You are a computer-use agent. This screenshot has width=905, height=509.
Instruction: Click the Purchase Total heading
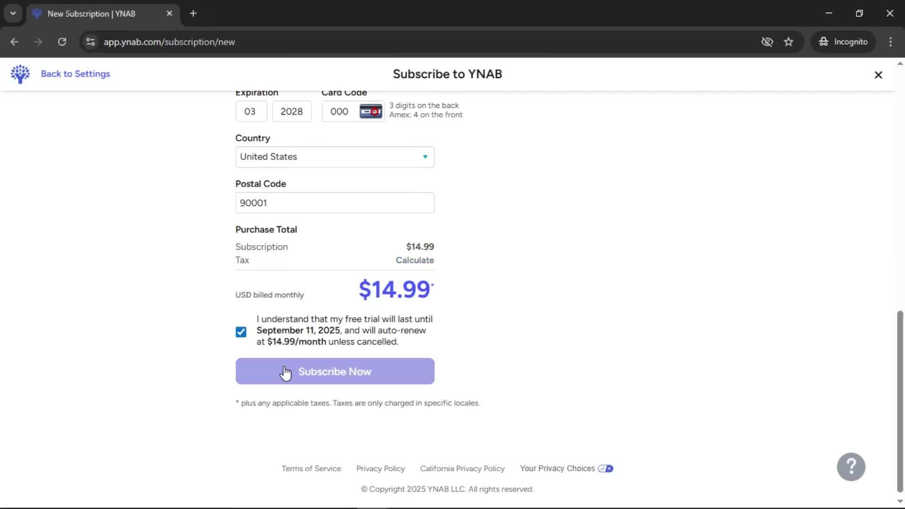266,230
